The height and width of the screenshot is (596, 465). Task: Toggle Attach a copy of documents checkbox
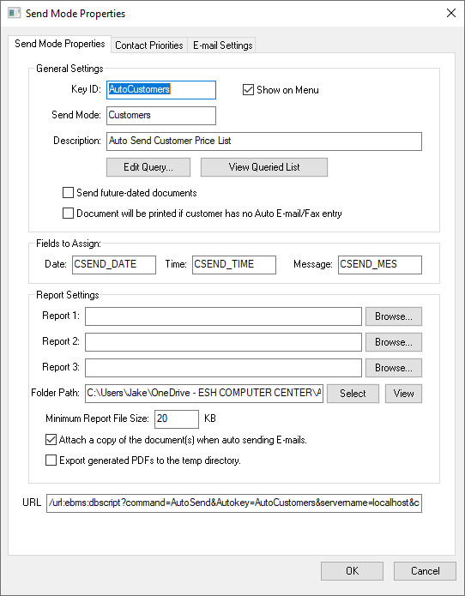point(51,440)
